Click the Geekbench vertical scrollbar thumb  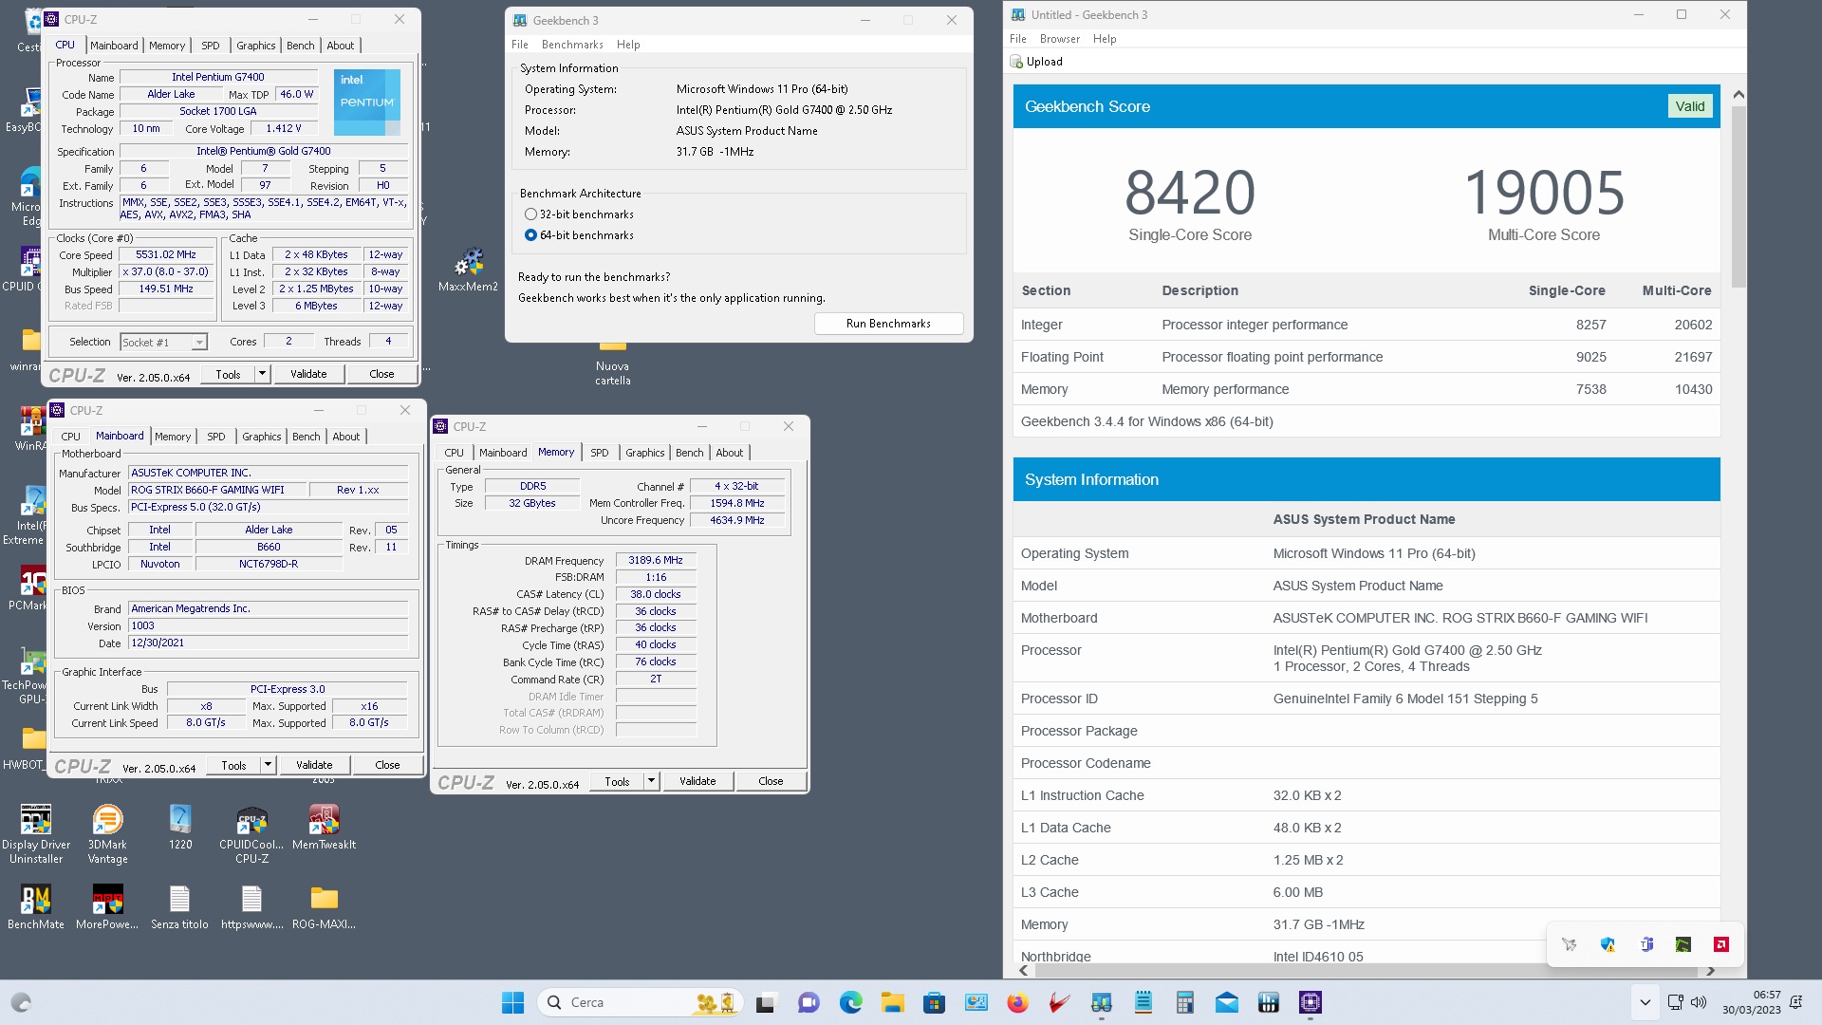(1738, 196)
